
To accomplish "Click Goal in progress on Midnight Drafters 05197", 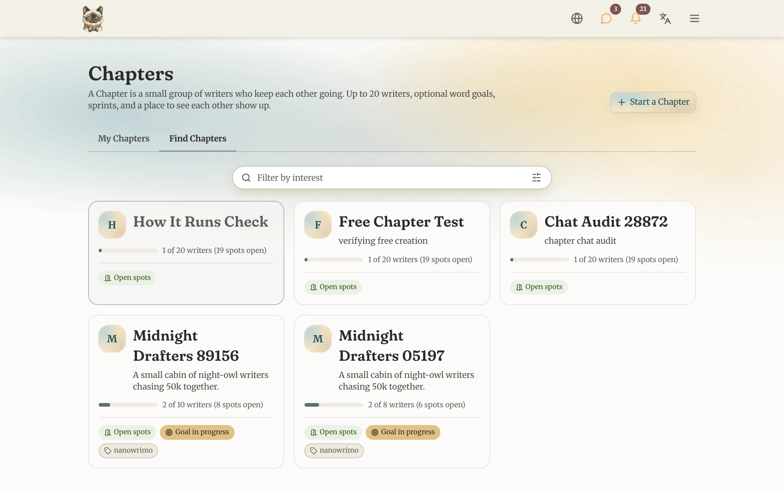I will (403, 432).
